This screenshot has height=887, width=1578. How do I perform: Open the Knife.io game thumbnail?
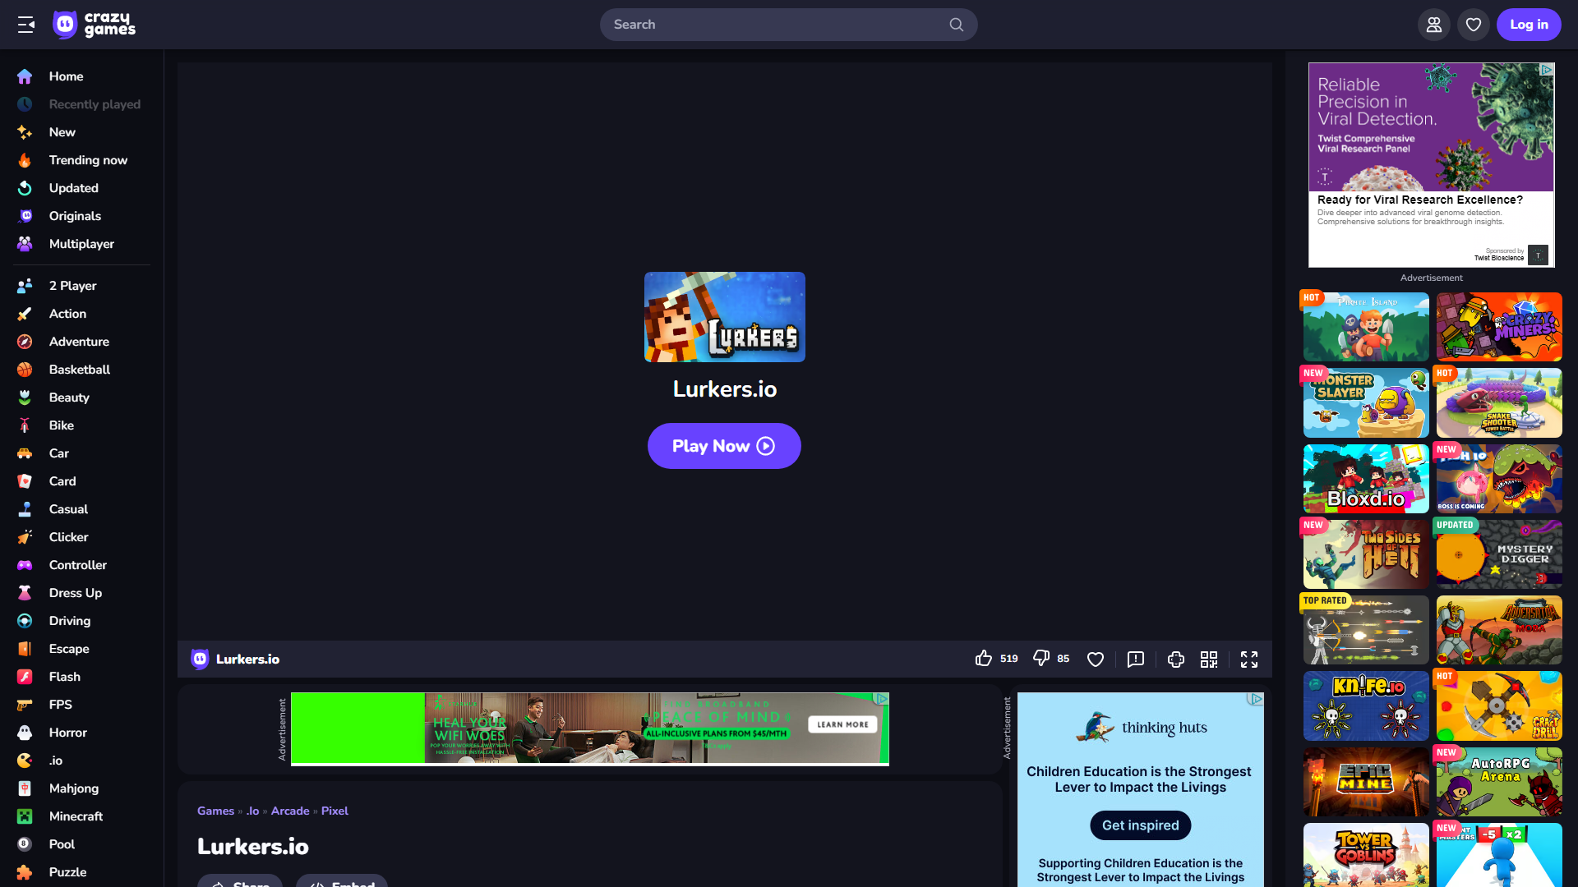pos(1366,706)
